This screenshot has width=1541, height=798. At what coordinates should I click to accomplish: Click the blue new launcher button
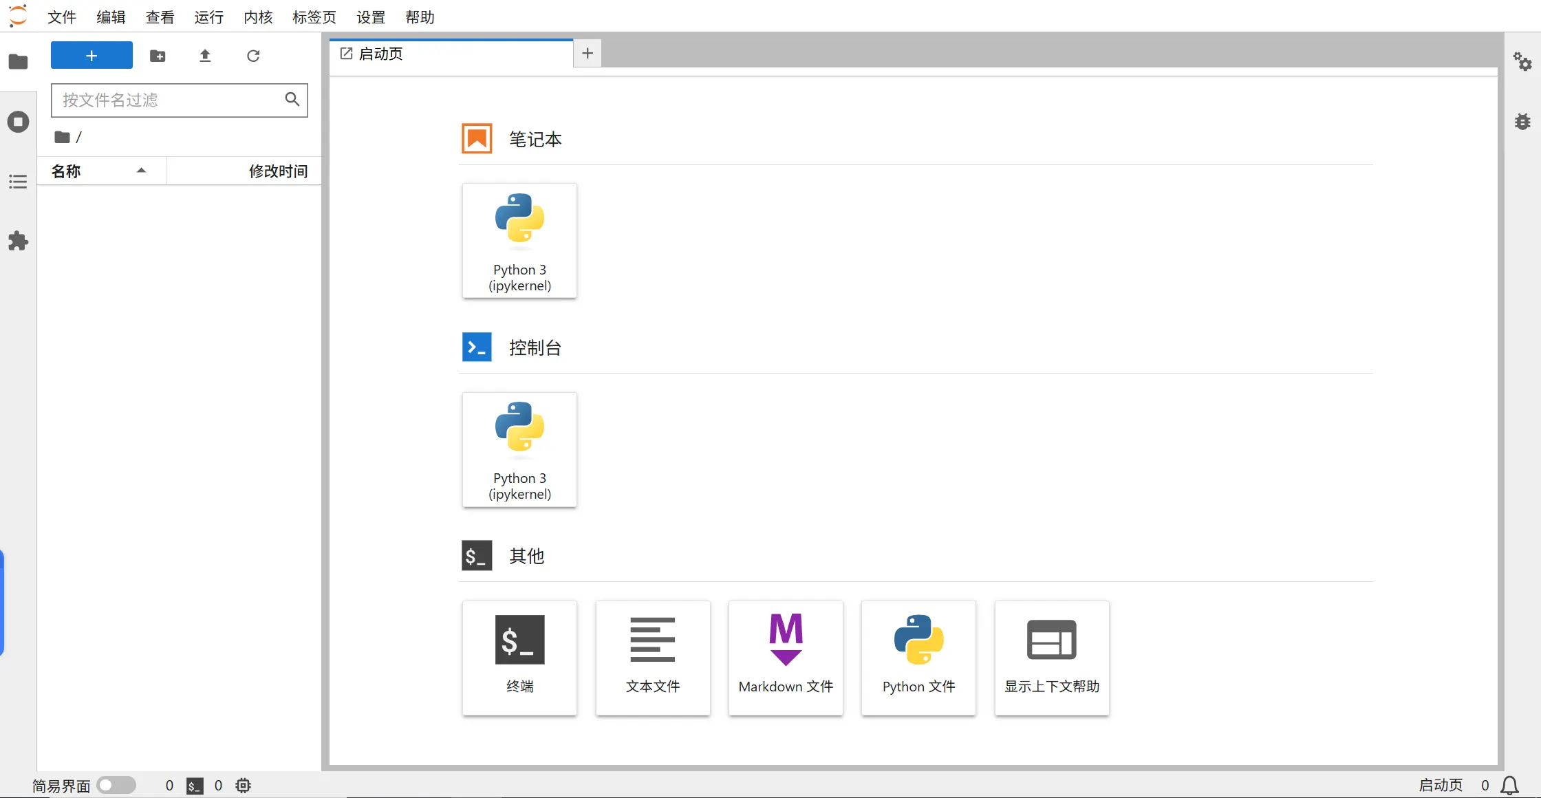coord(91,55)
